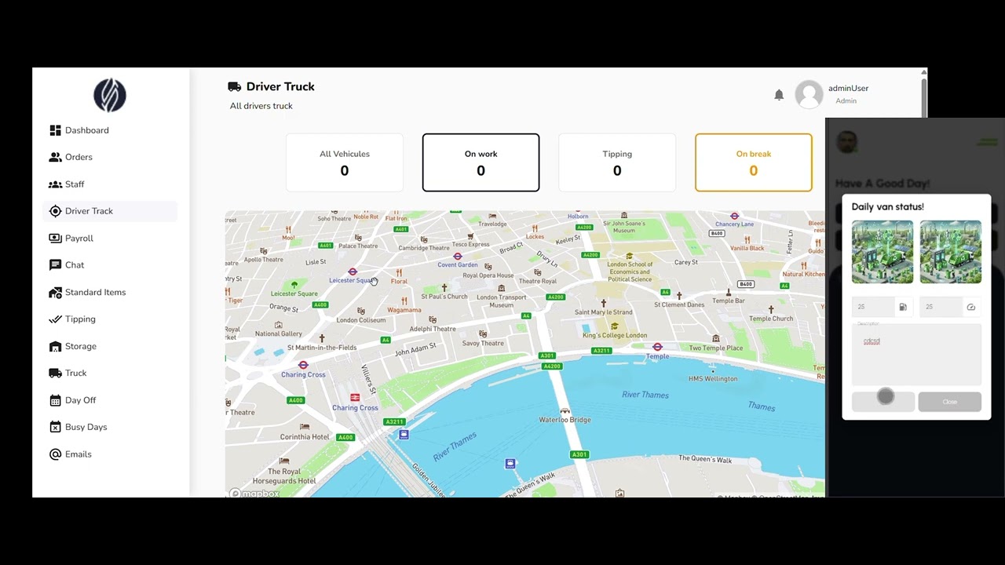Click the truck icon beside Driver Truck title
This screenshot has width=1005, height=565.
pyautogui.click(x=234, y=87)
